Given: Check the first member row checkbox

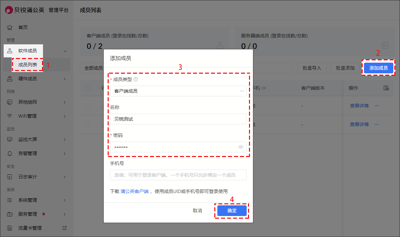Looking at the screenshot, I should (88, 106).
